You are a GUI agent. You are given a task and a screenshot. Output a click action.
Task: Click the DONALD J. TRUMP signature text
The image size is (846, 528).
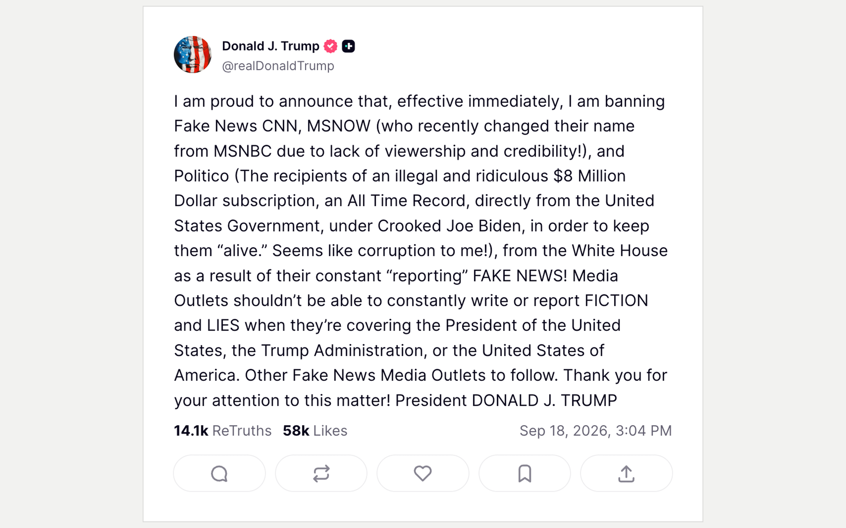click(x=544, y=401)
